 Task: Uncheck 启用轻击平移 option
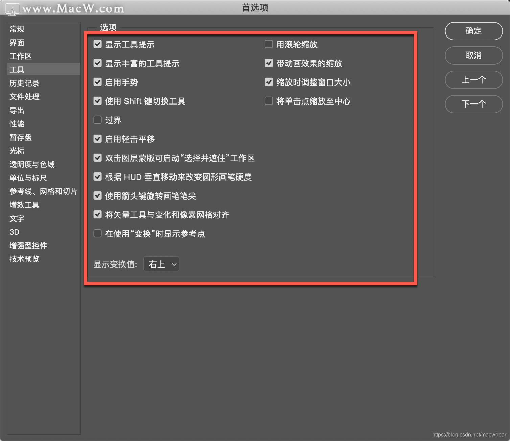pos(98,139)
